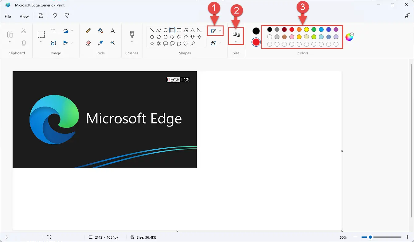The image size is (414, 242).
Task: Select the Line shape
Action: pyautogui.click(x=152, y=30)
